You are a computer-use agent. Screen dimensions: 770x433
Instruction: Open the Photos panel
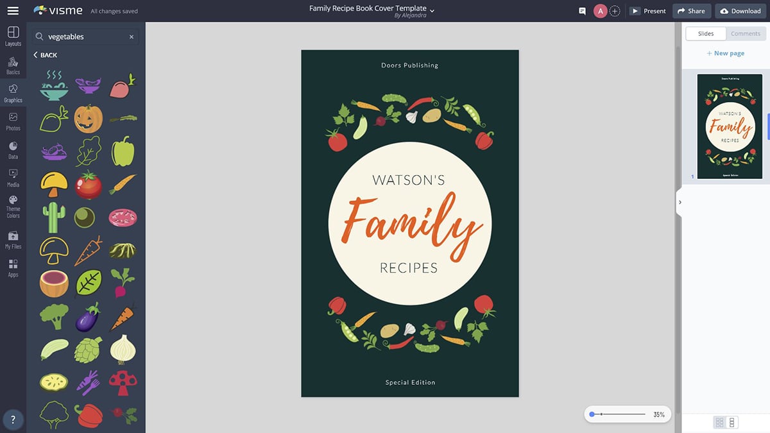coord(13,121)
